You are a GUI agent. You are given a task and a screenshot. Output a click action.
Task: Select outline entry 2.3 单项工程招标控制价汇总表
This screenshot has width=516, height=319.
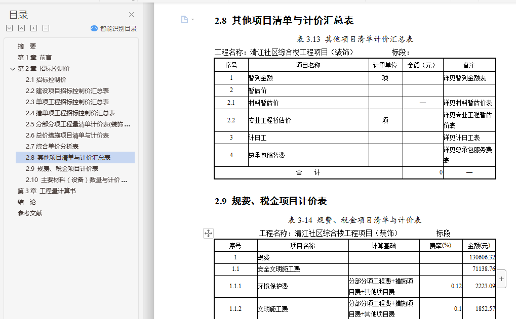tap(67, 102)
